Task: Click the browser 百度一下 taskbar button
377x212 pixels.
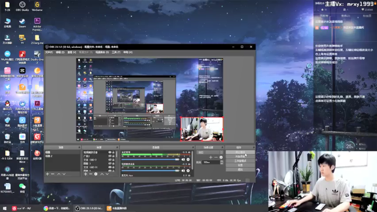Action: tap(57, 208)
